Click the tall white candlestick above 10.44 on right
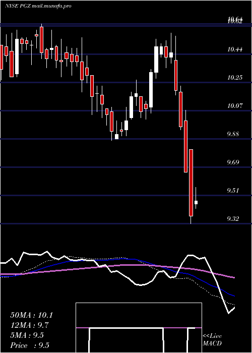Viewport: 252px width, 353px height. [156, 60]
